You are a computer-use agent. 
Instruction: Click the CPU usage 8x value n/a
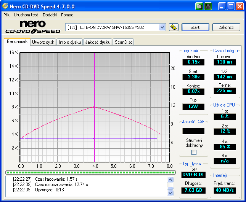[x=225, y=161]
